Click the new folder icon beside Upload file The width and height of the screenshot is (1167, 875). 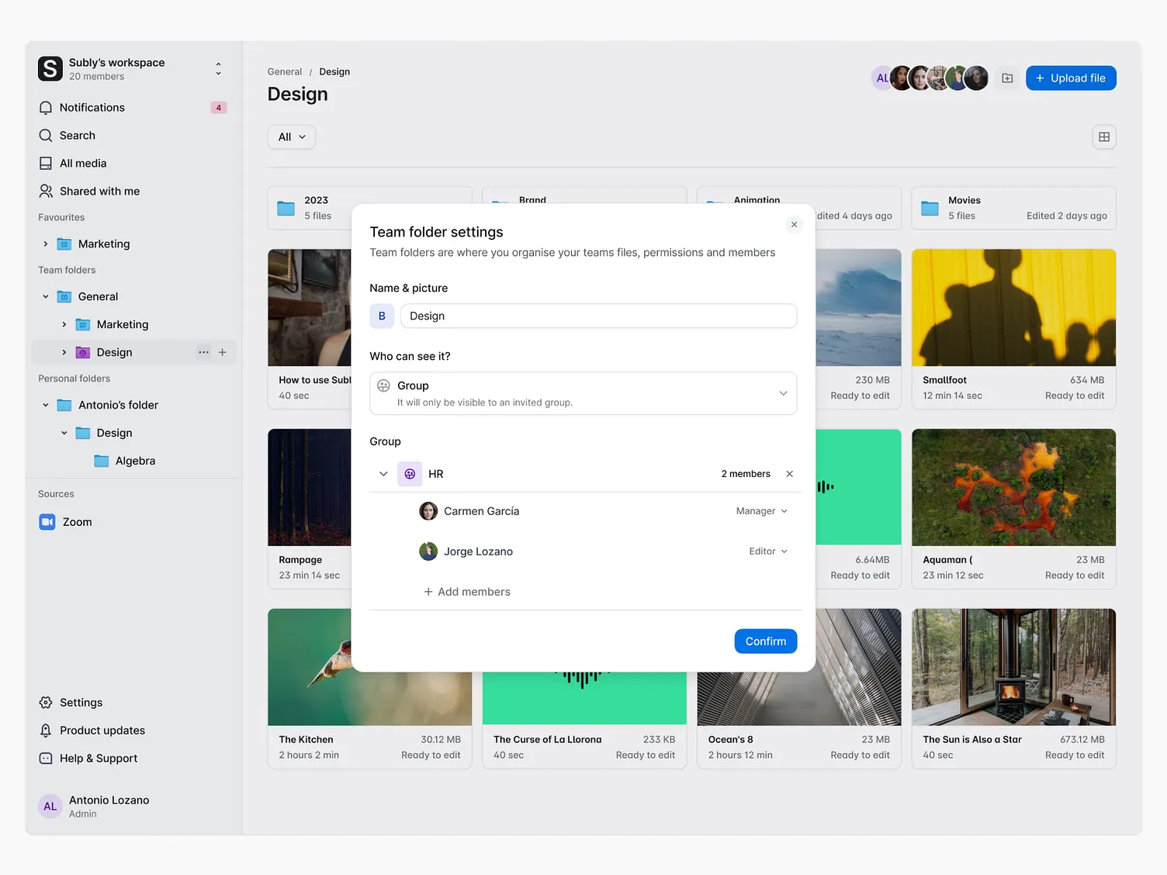1007,78
